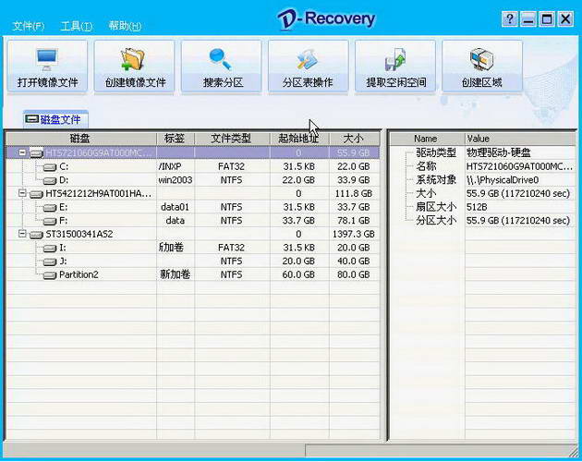Select drive icon for E: partition
The width and height of the screenshot is (582, 462).
pos(50,208)
